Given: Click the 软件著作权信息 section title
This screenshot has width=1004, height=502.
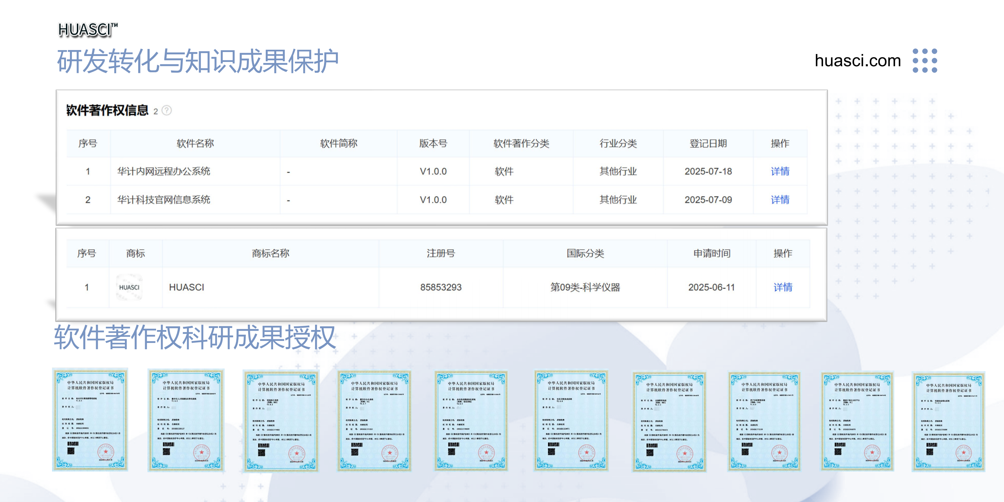Looking at the screenshot, I should coord(107,111).
